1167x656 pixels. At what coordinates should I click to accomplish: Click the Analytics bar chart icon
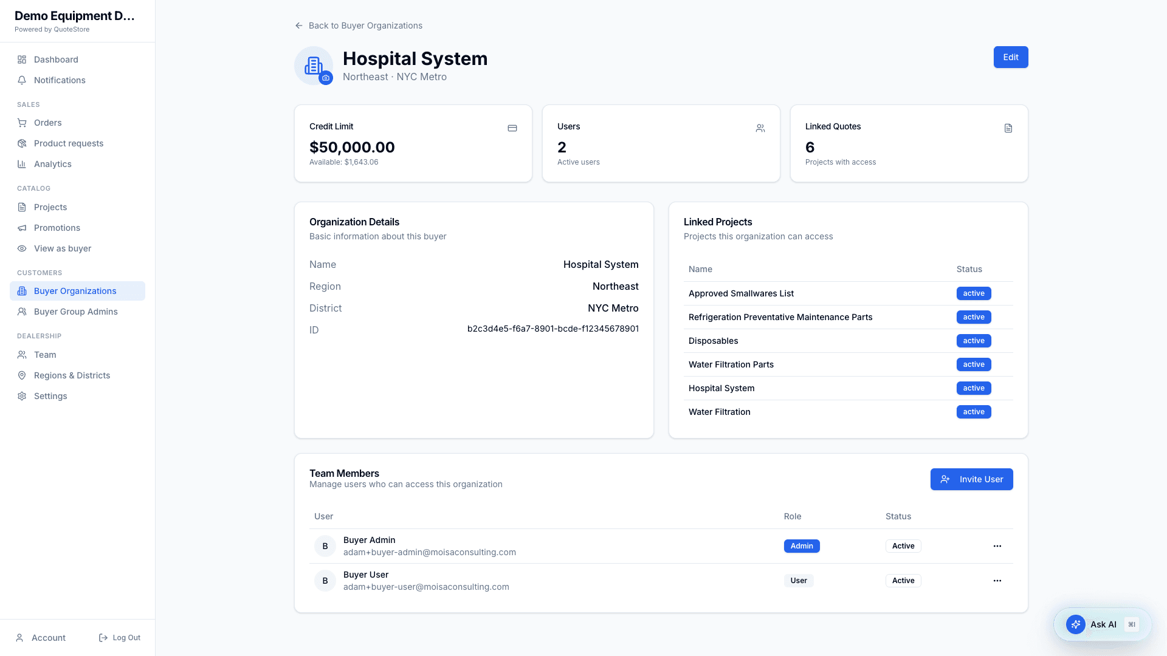tap(22, 164)
